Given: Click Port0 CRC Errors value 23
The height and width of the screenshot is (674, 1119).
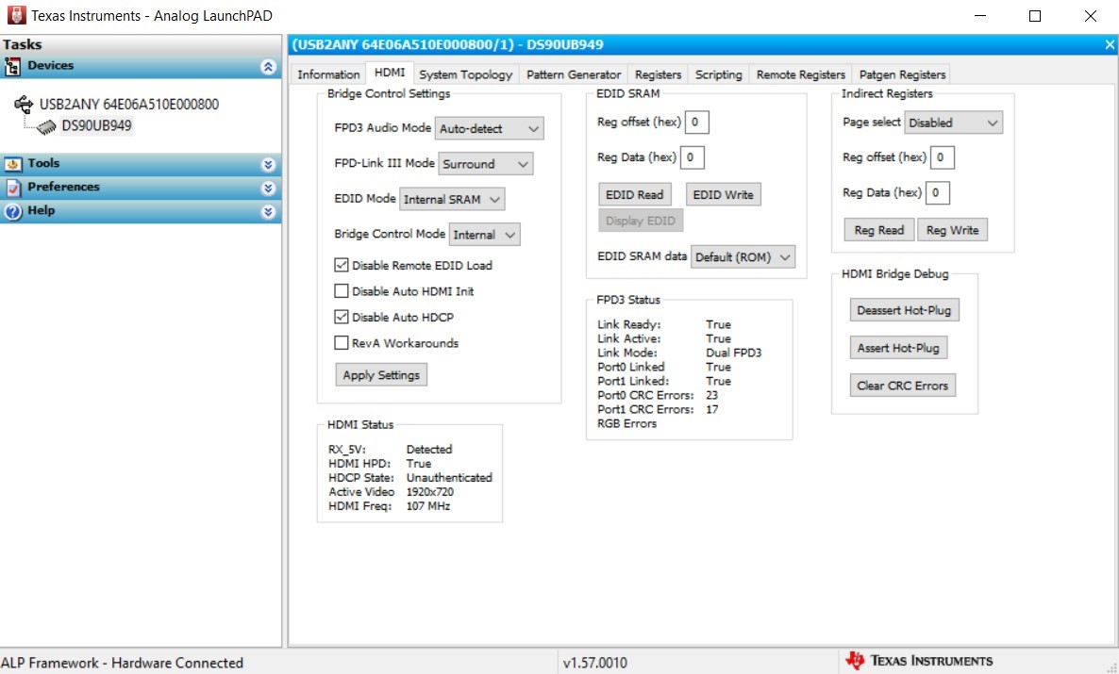Looking at the screenshot, I should point(711,395).
